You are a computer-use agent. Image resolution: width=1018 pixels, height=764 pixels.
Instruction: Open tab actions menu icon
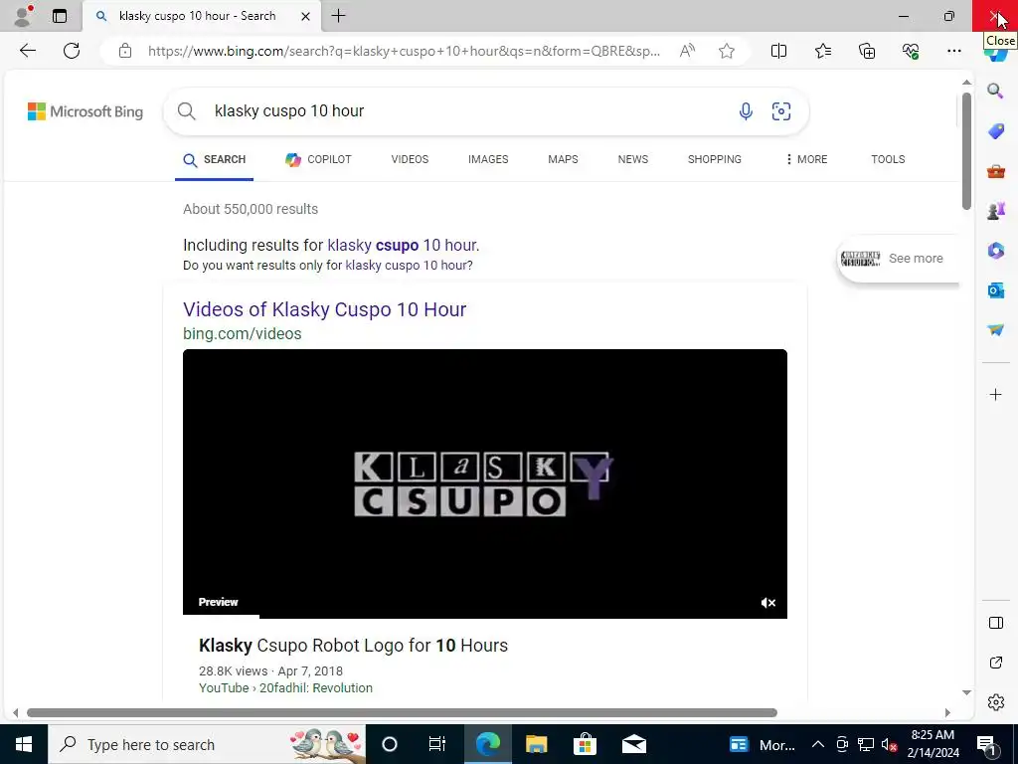60,16
